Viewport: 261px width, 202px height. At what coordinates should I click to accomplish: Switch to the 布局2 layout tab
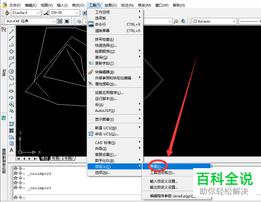pyautogui.click(x=69, y=158)
